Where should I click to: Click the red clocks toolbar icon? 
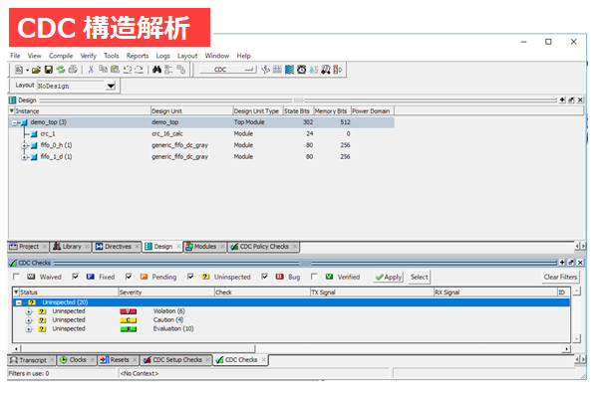(x=326, y=70)
